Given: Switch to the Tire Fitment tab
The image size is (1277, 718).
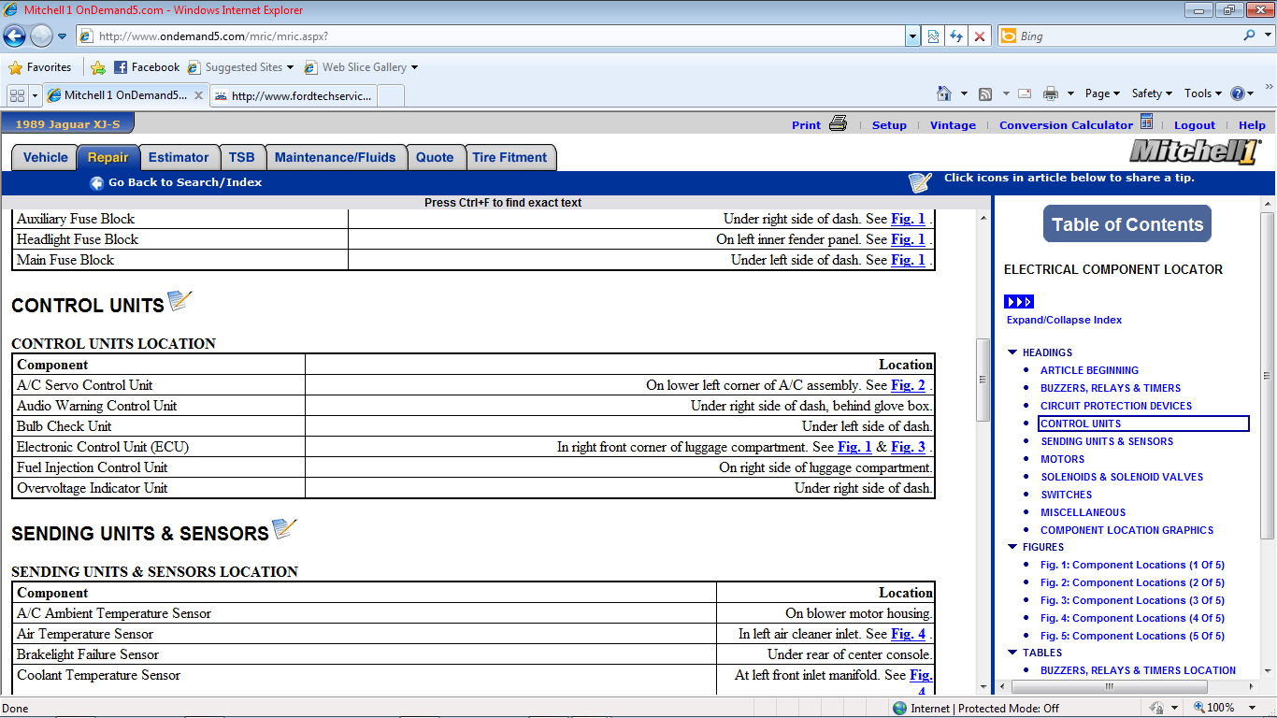Looking at the screenshot, I should click(509, 158).
